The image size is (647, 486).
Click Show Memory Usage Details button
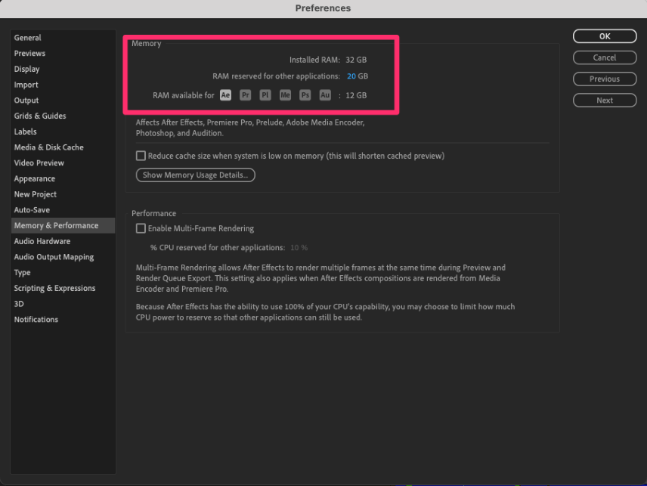pos(196,175)
